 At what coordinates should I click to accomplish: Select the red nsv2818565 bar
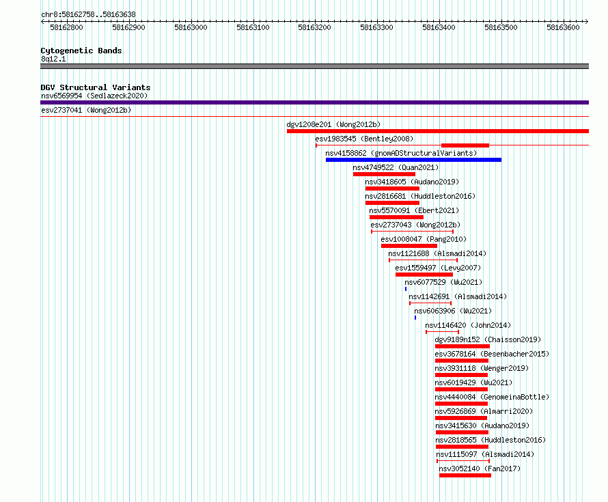pyautogui.click(x=462, y=447)
